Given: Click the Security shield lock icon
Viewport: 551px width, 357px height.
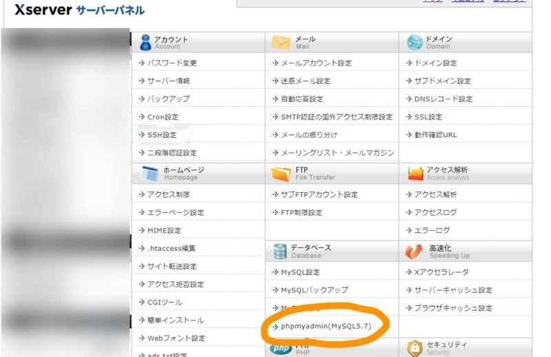Looking at the screenshot, I should (415, 348).
